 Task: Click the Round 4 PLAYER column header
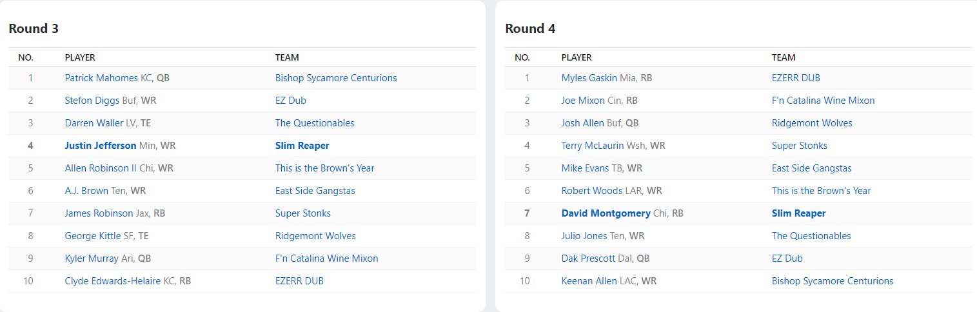(577, 57)
